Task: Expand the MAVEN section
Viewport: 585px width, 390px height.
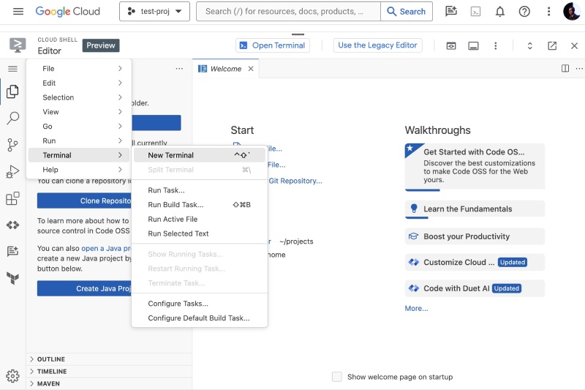Action: [48, 383]
